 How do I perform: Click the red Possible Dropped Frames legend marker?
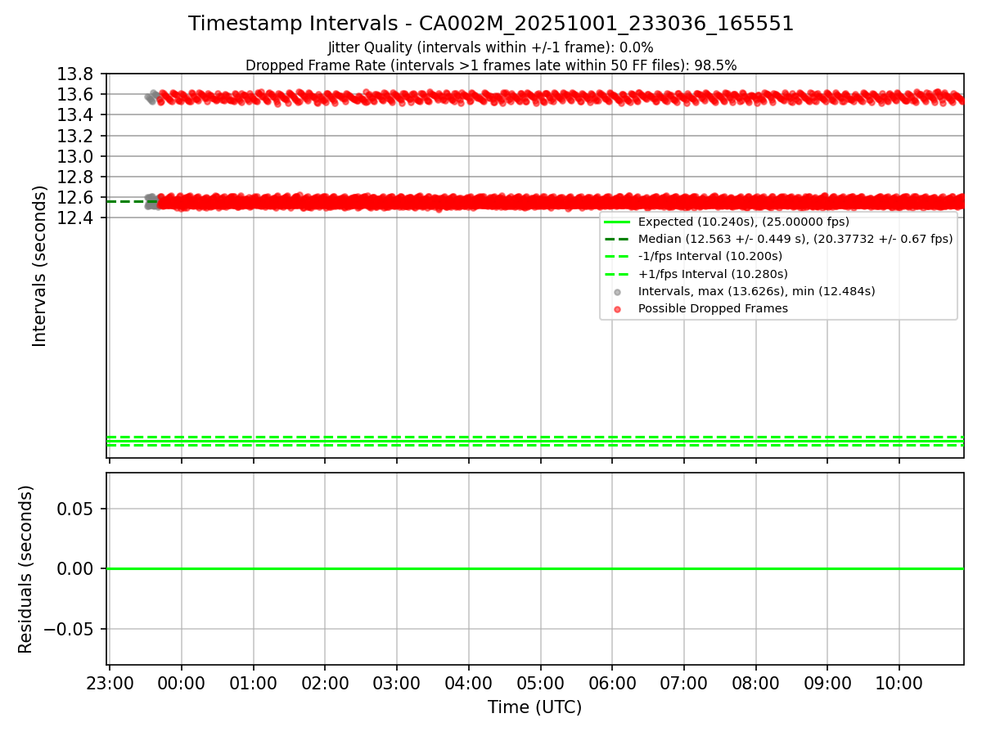[618, 309]
